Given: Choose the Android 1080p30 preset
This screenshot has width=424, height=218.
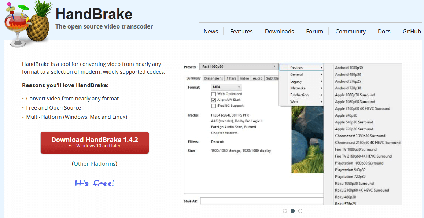Looking at the screenshot, I should (x=349, y=68).
